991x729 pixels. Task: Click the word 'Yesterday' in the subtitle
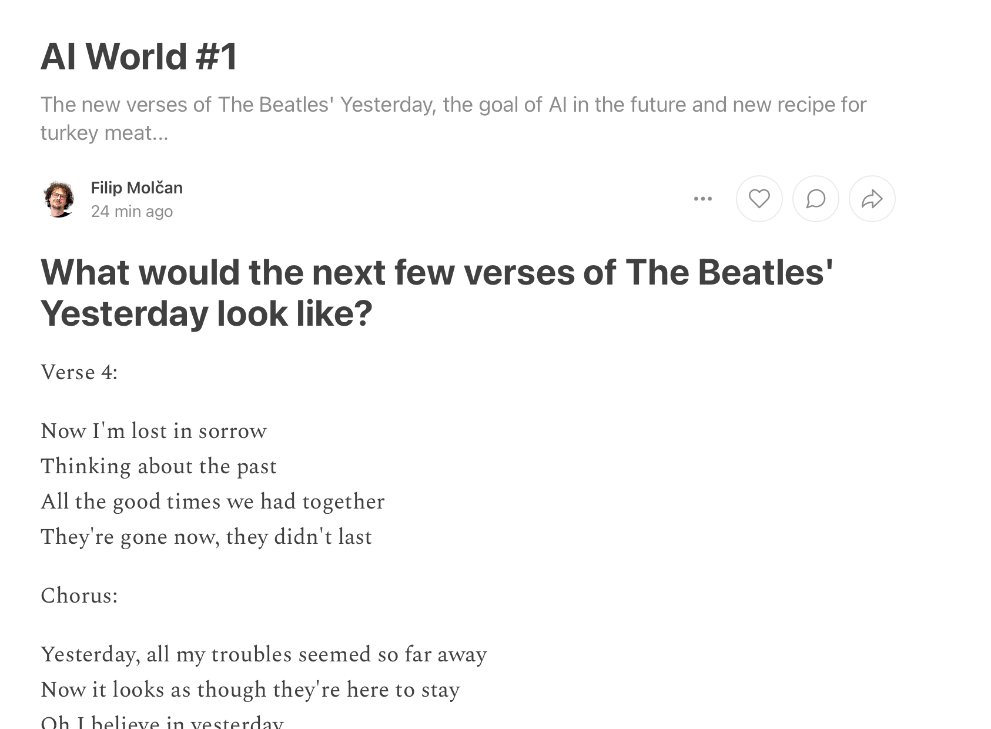point(388,105)
